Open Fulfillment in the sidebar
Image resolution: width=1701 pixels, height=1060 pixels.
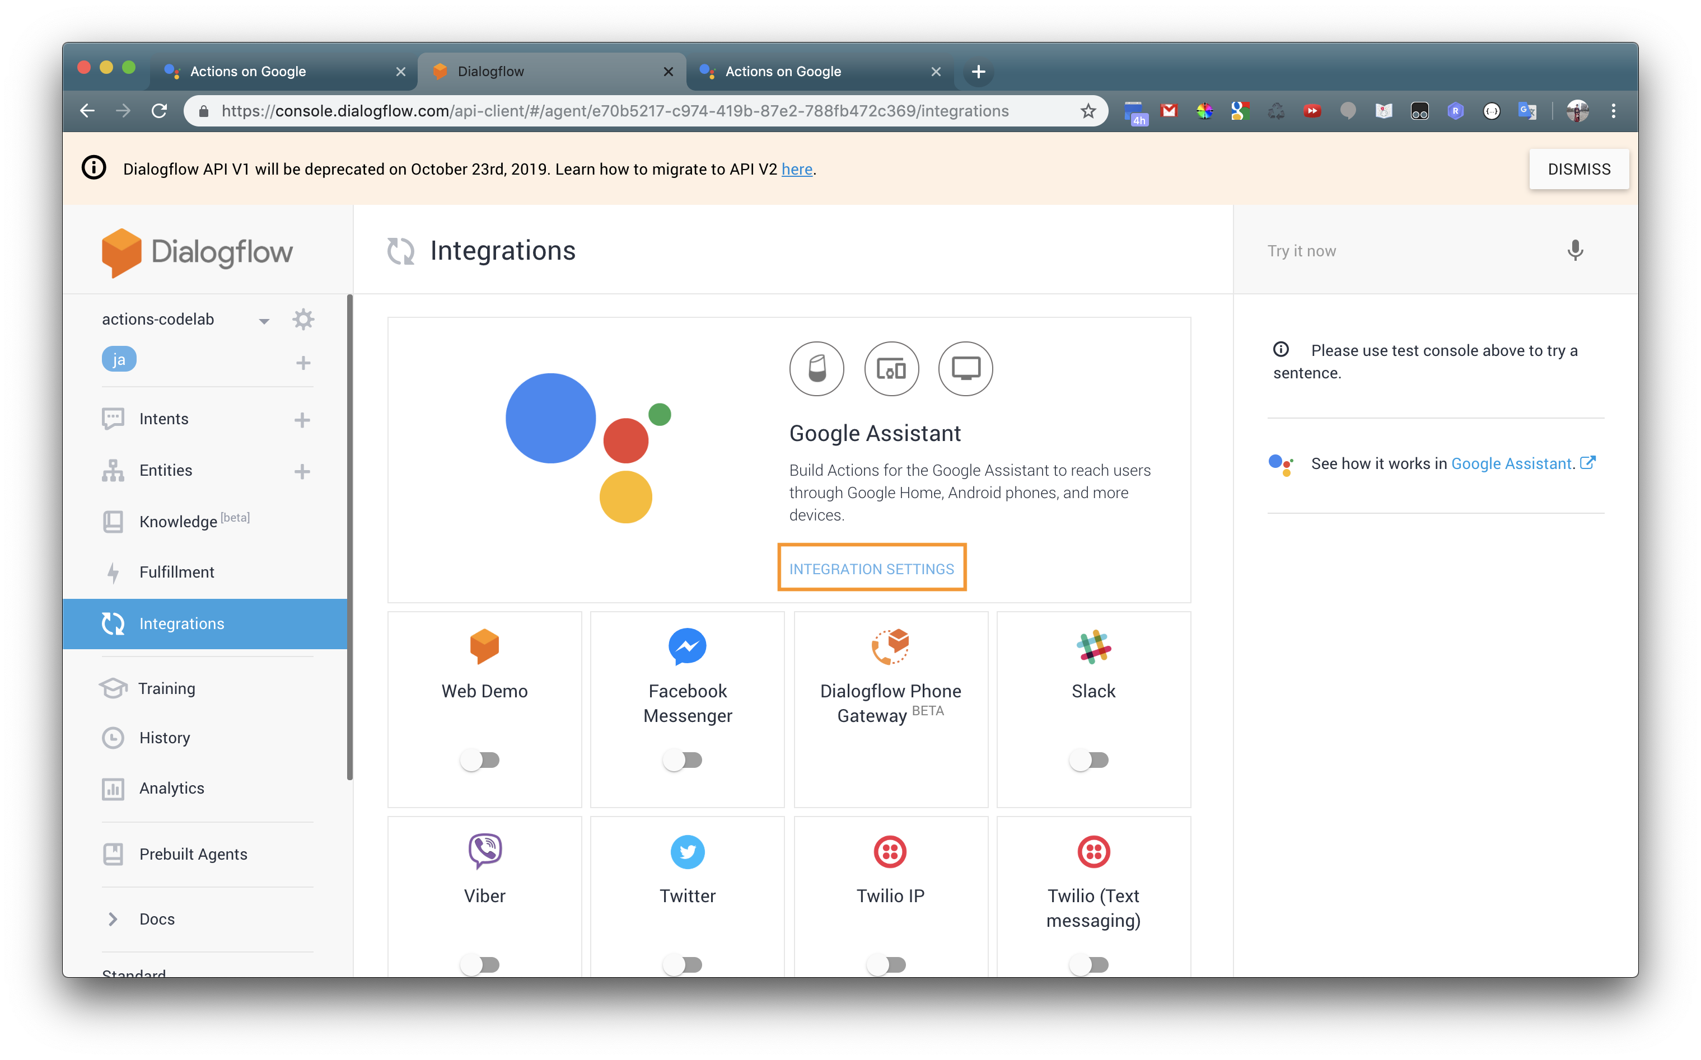click(177, 572)
